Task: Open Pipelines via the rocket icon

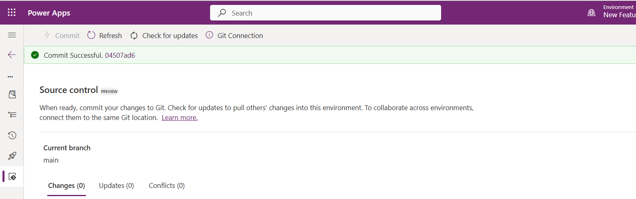Action: pyautogui.click(x=12, y=156)
